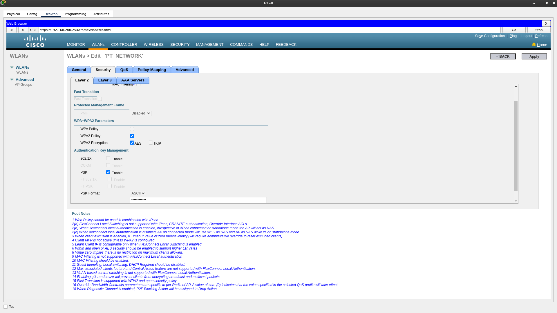
Task: Switch to the Layer 3 tab
Action: pyautogui.click(x=105, y=80)
